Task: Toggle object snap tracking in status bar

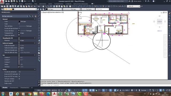Action: click(x=83, y=90)
